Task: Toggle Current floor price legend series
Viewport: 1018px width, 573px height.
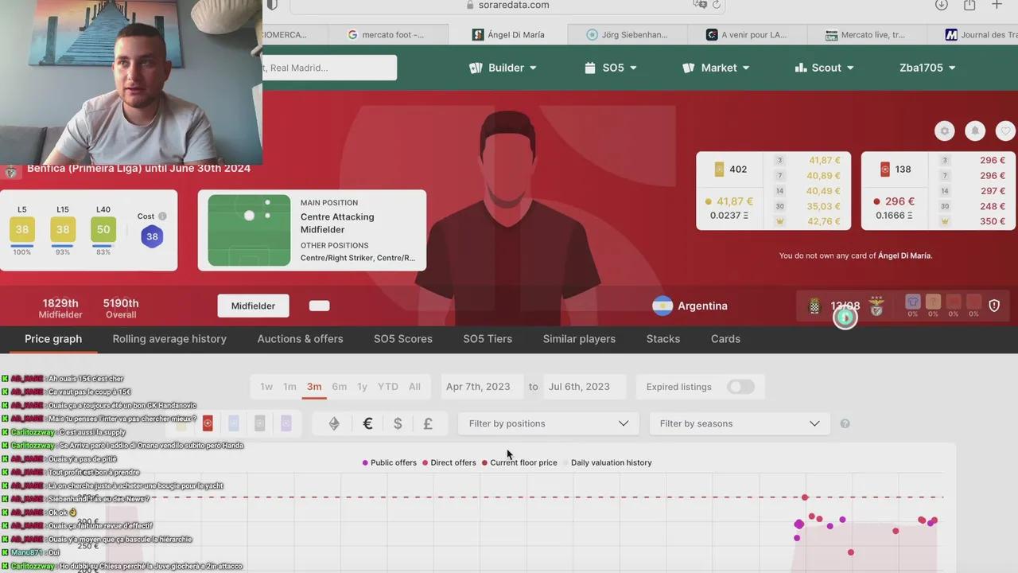Action: [519, 462]
